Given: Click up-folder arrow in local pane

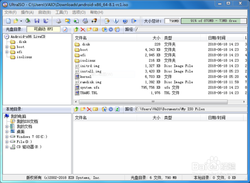Looking at the screenshot, I should coord(76,109).
